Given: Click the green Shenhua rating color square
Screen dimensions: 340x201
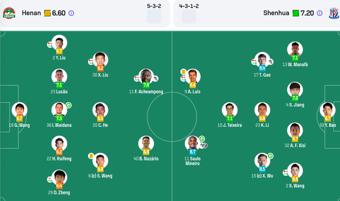Looking at the screenshot, I should [295, 13].
